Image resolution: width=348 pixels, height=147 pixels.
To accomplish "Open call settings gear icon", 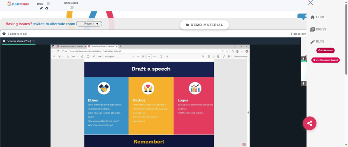I will 4,34.
